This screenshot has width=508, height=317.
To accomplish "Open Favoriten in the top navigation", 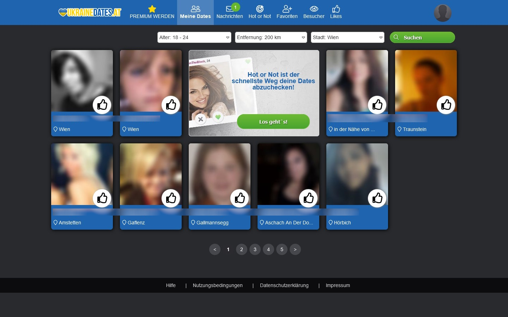I will [287, 9].
